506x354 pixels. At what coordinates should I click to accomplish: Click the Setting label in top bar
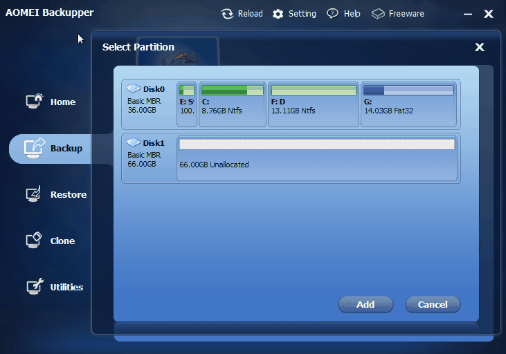click(302, 14)
